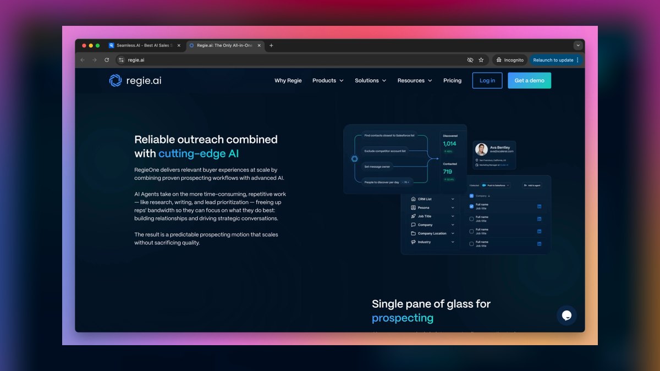Click the Incognito indicator chip
This screenshot has height=371, width=660.
[510, 60]
